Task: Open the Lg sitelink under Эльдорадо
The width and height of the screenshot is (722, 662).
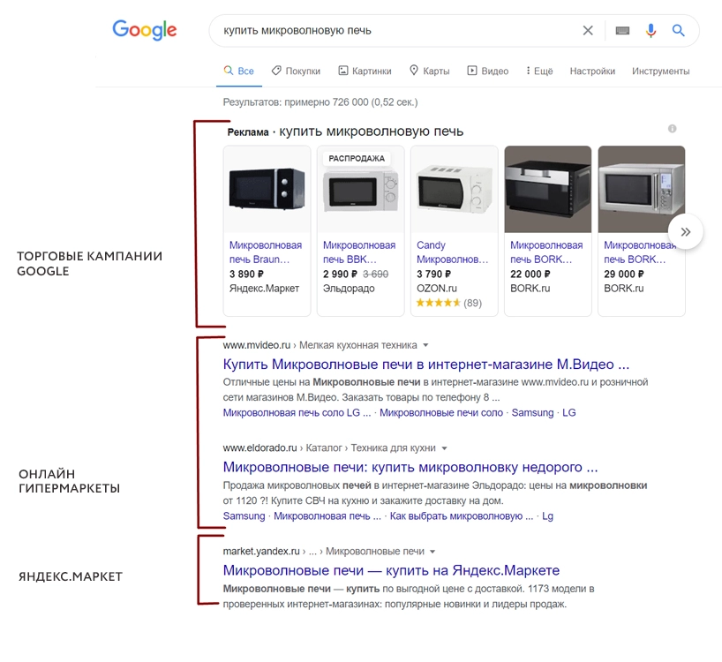Action: tap(547, 516)
